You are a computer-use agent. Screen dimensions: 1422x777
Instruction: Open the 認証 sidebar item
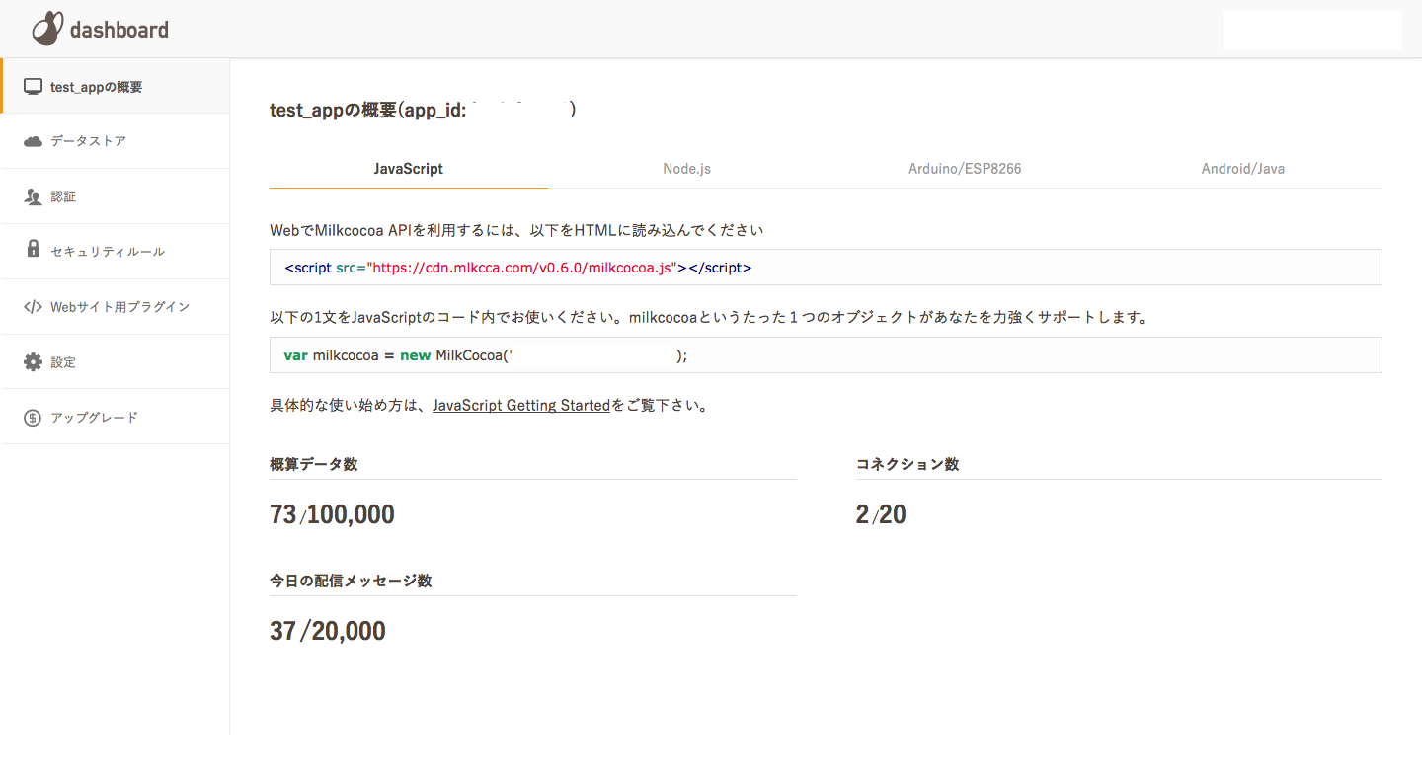115,196
